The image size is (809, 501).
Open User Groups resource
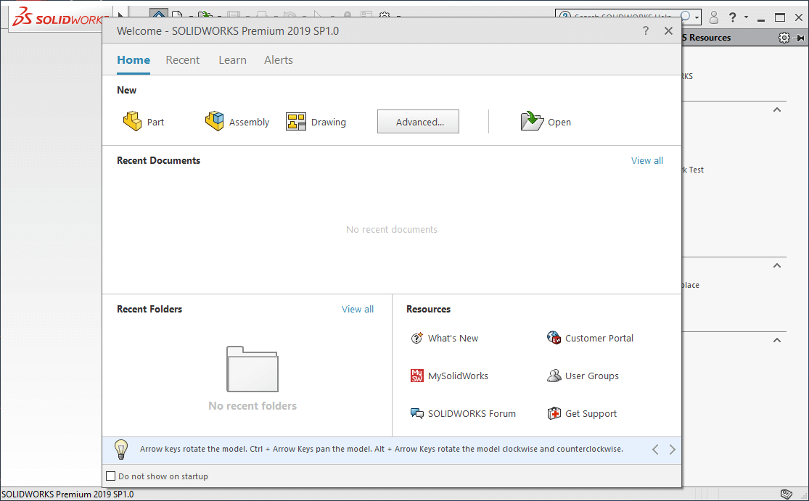pyautogui.click(x=583, y=376)
